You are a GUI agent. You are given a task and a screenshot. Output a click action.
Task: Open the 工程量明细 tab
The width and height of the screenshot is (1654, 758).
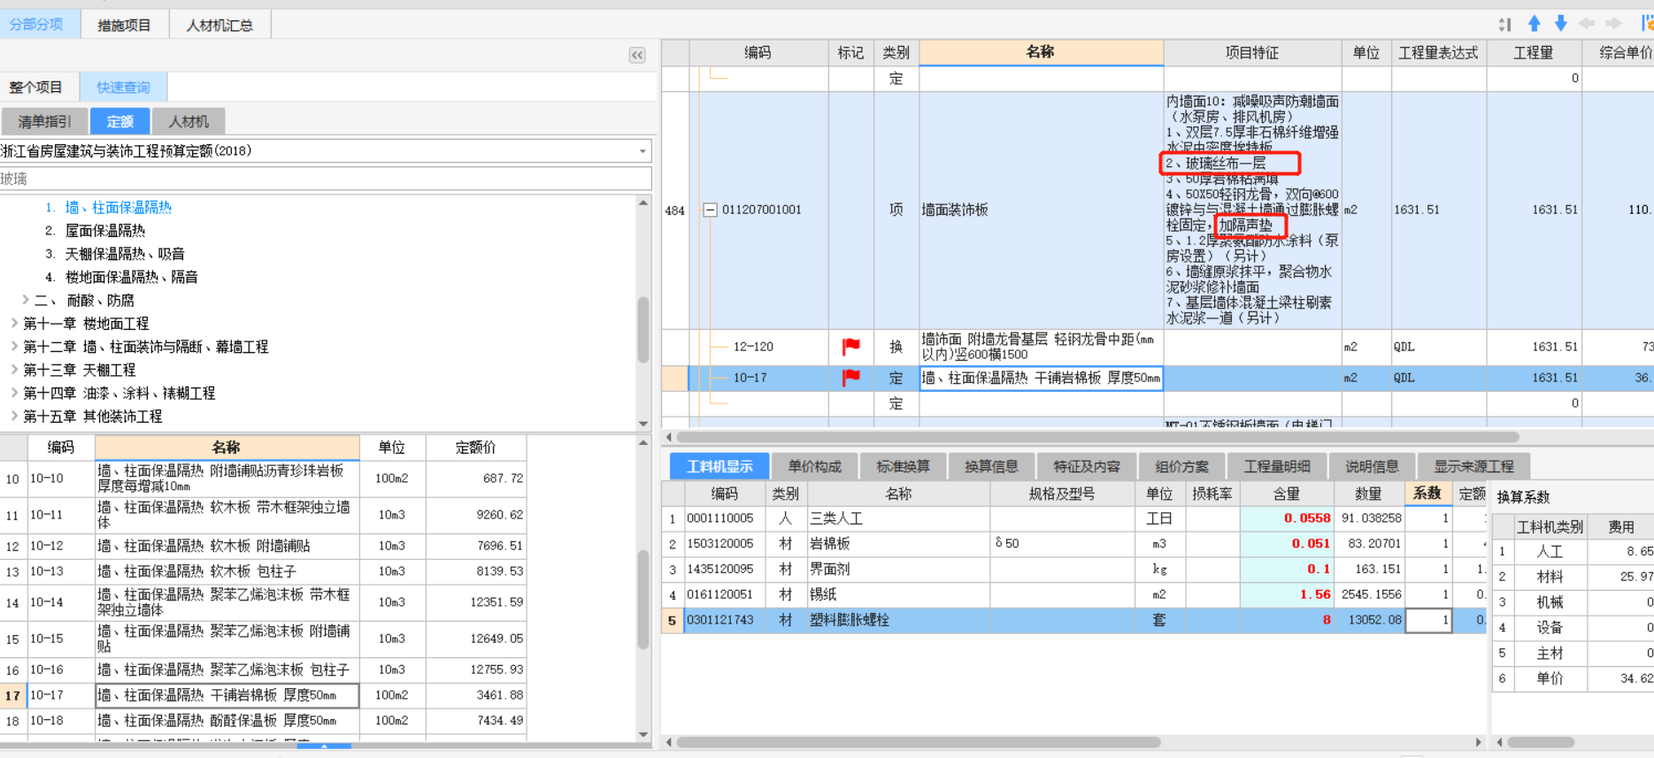pos(1277,466)
